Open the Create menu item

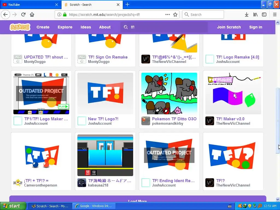pyautogui.click(x=43, y=27)
